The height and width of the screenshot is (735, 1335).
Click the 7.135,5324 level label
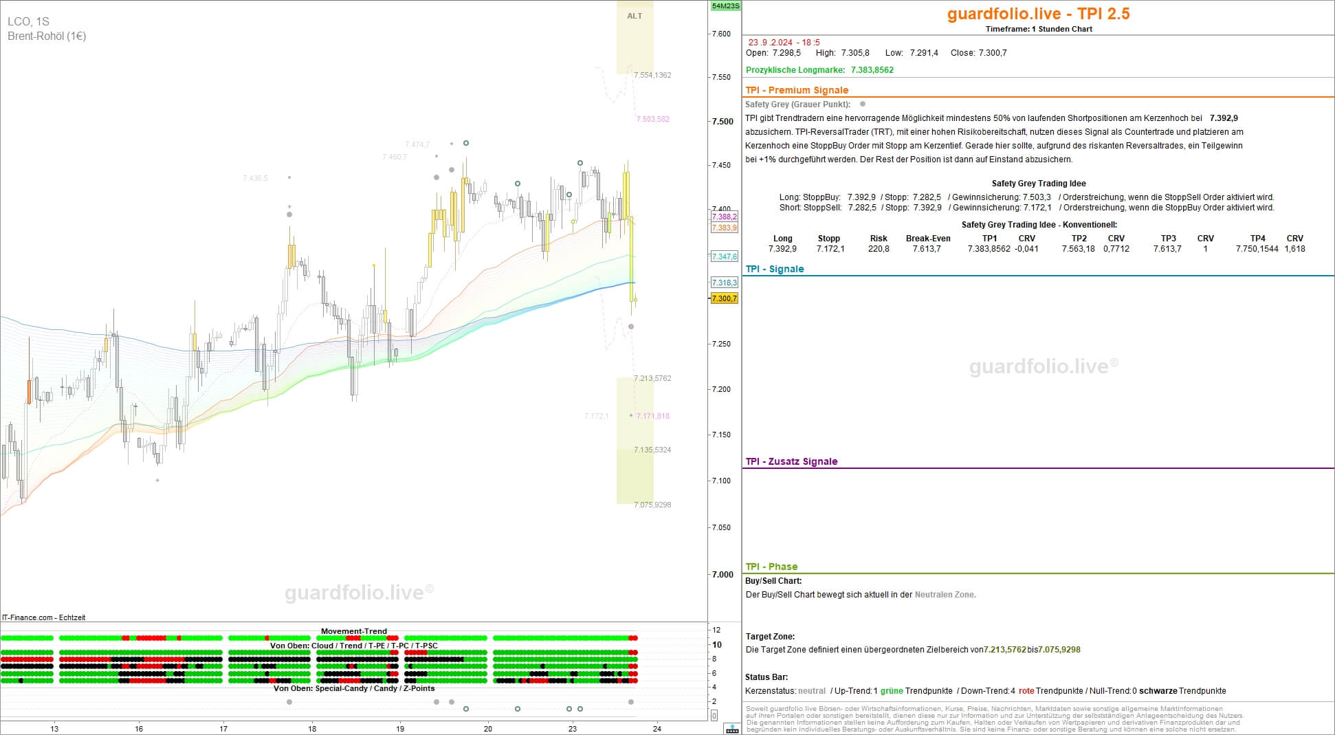coord(652,450)
